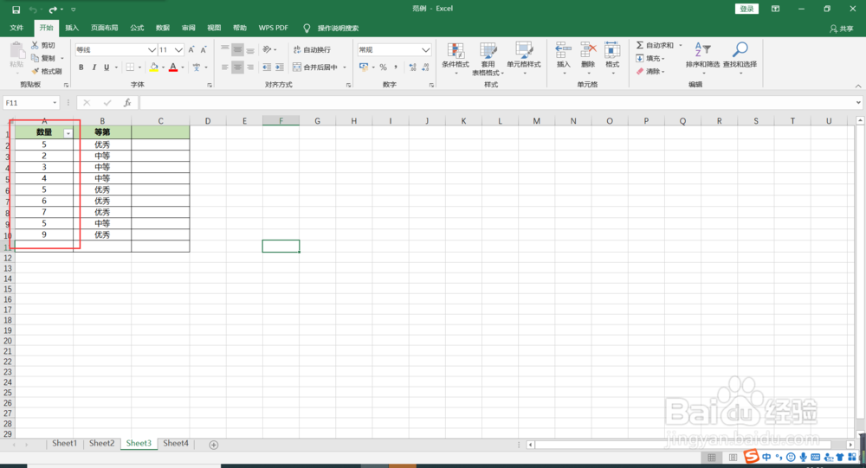Viewport: 866px width, 468px height.
Task: Apply the red font color A
Action: [x=173, y=67]
